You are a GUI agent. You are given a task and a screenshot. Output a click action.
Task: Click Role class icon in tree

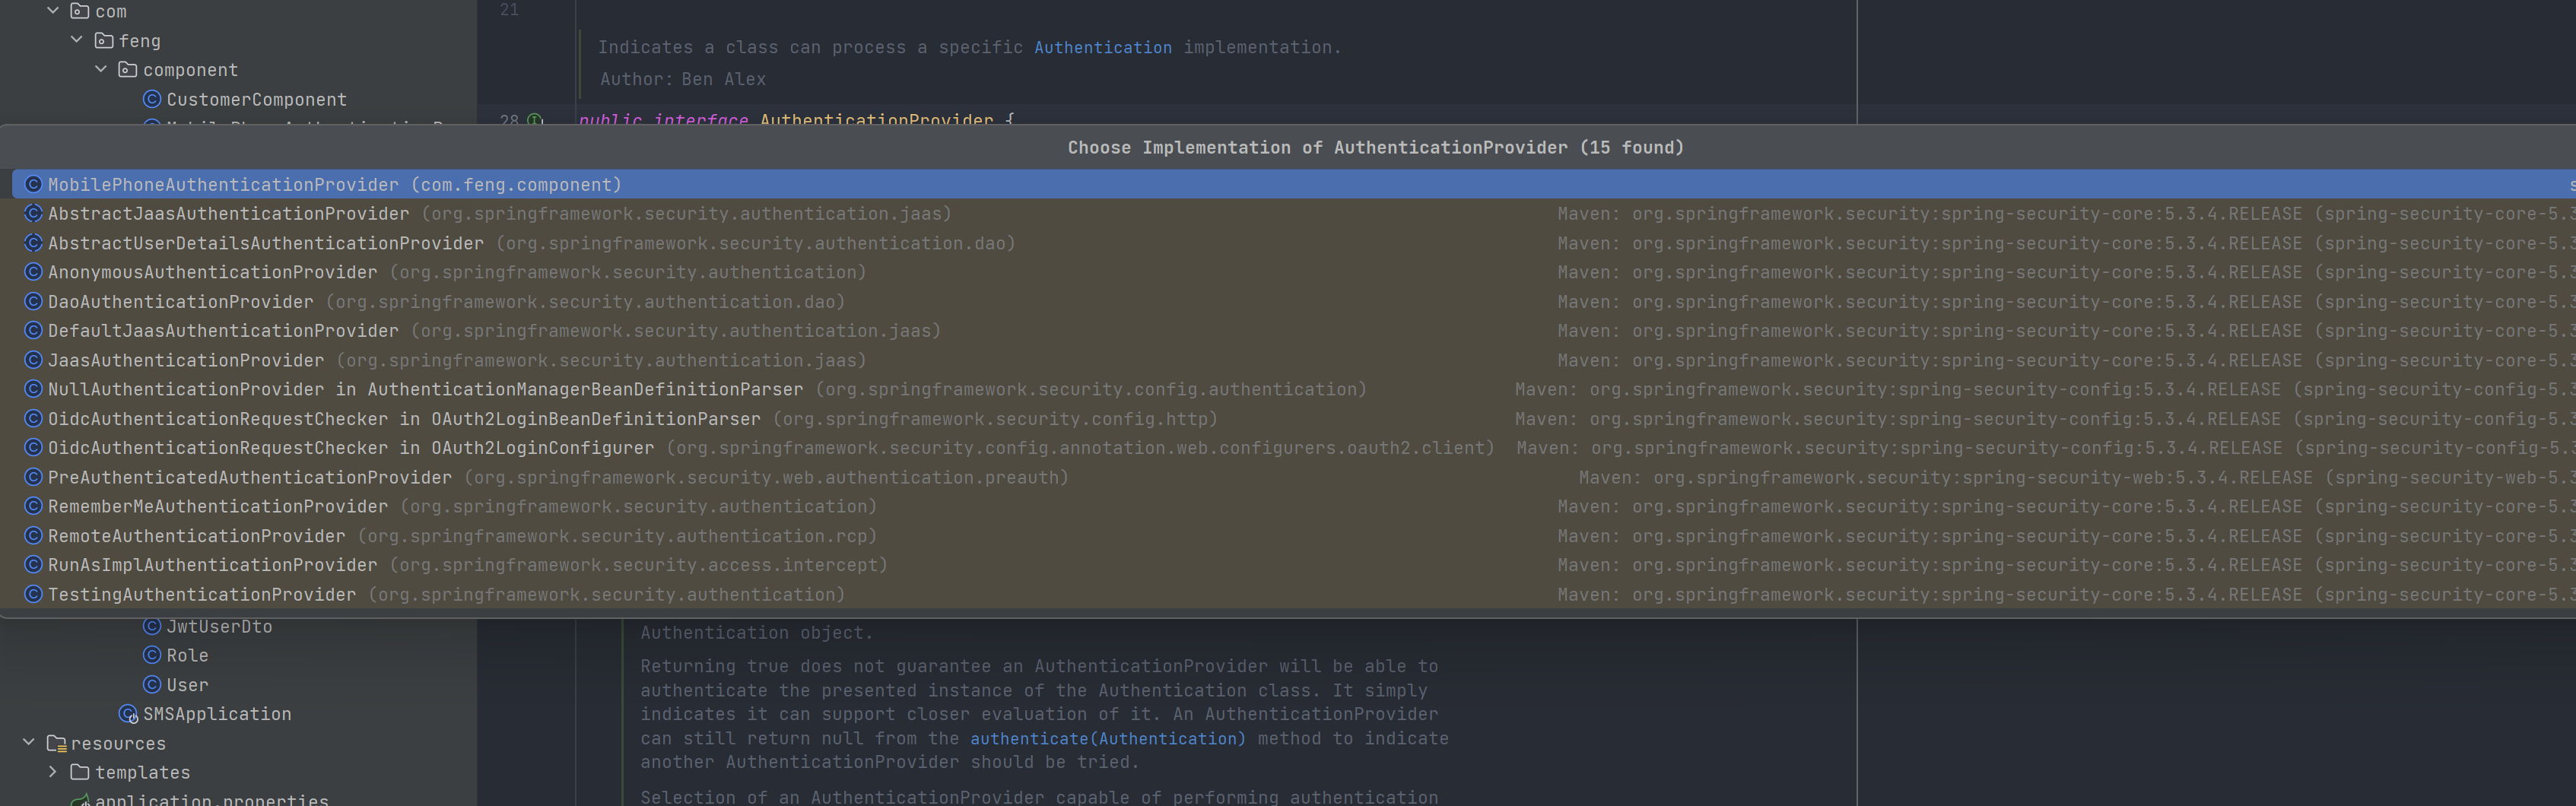152,655
